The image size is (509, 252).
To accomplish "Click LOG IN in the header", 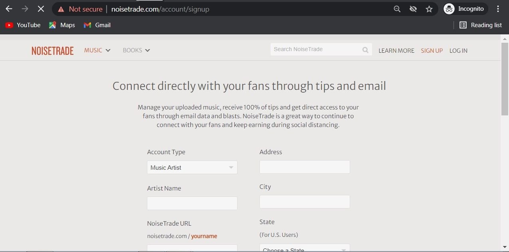I will pyautogui.click(x=458, y=51).
